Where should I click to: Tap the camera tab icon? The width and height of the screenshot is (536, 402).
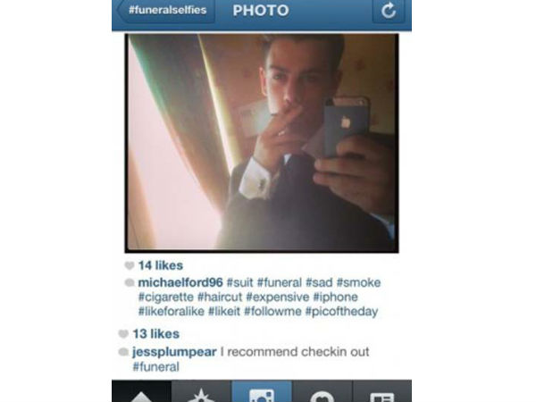(262, 392)
